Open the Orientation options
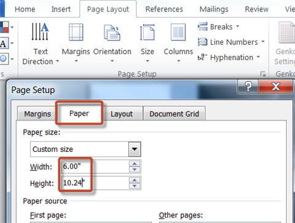 tap(112, 43)
